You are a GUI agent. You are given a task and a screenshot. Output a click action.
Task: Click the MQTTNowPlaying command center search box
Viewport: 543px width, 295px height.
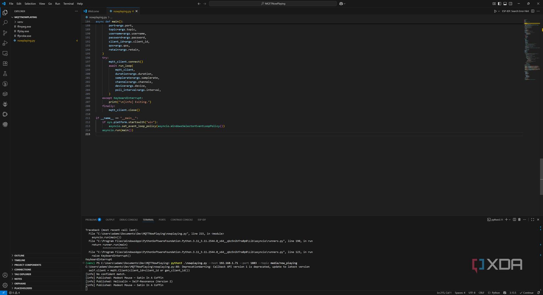[273, 4]
